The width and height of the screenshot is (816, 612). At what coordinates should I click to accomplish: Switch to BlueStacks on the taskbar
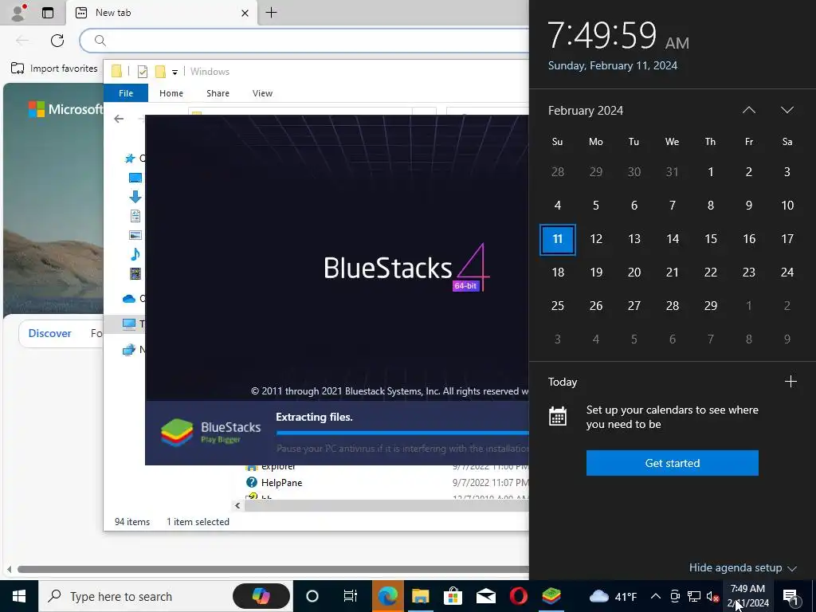pos(551,596)
